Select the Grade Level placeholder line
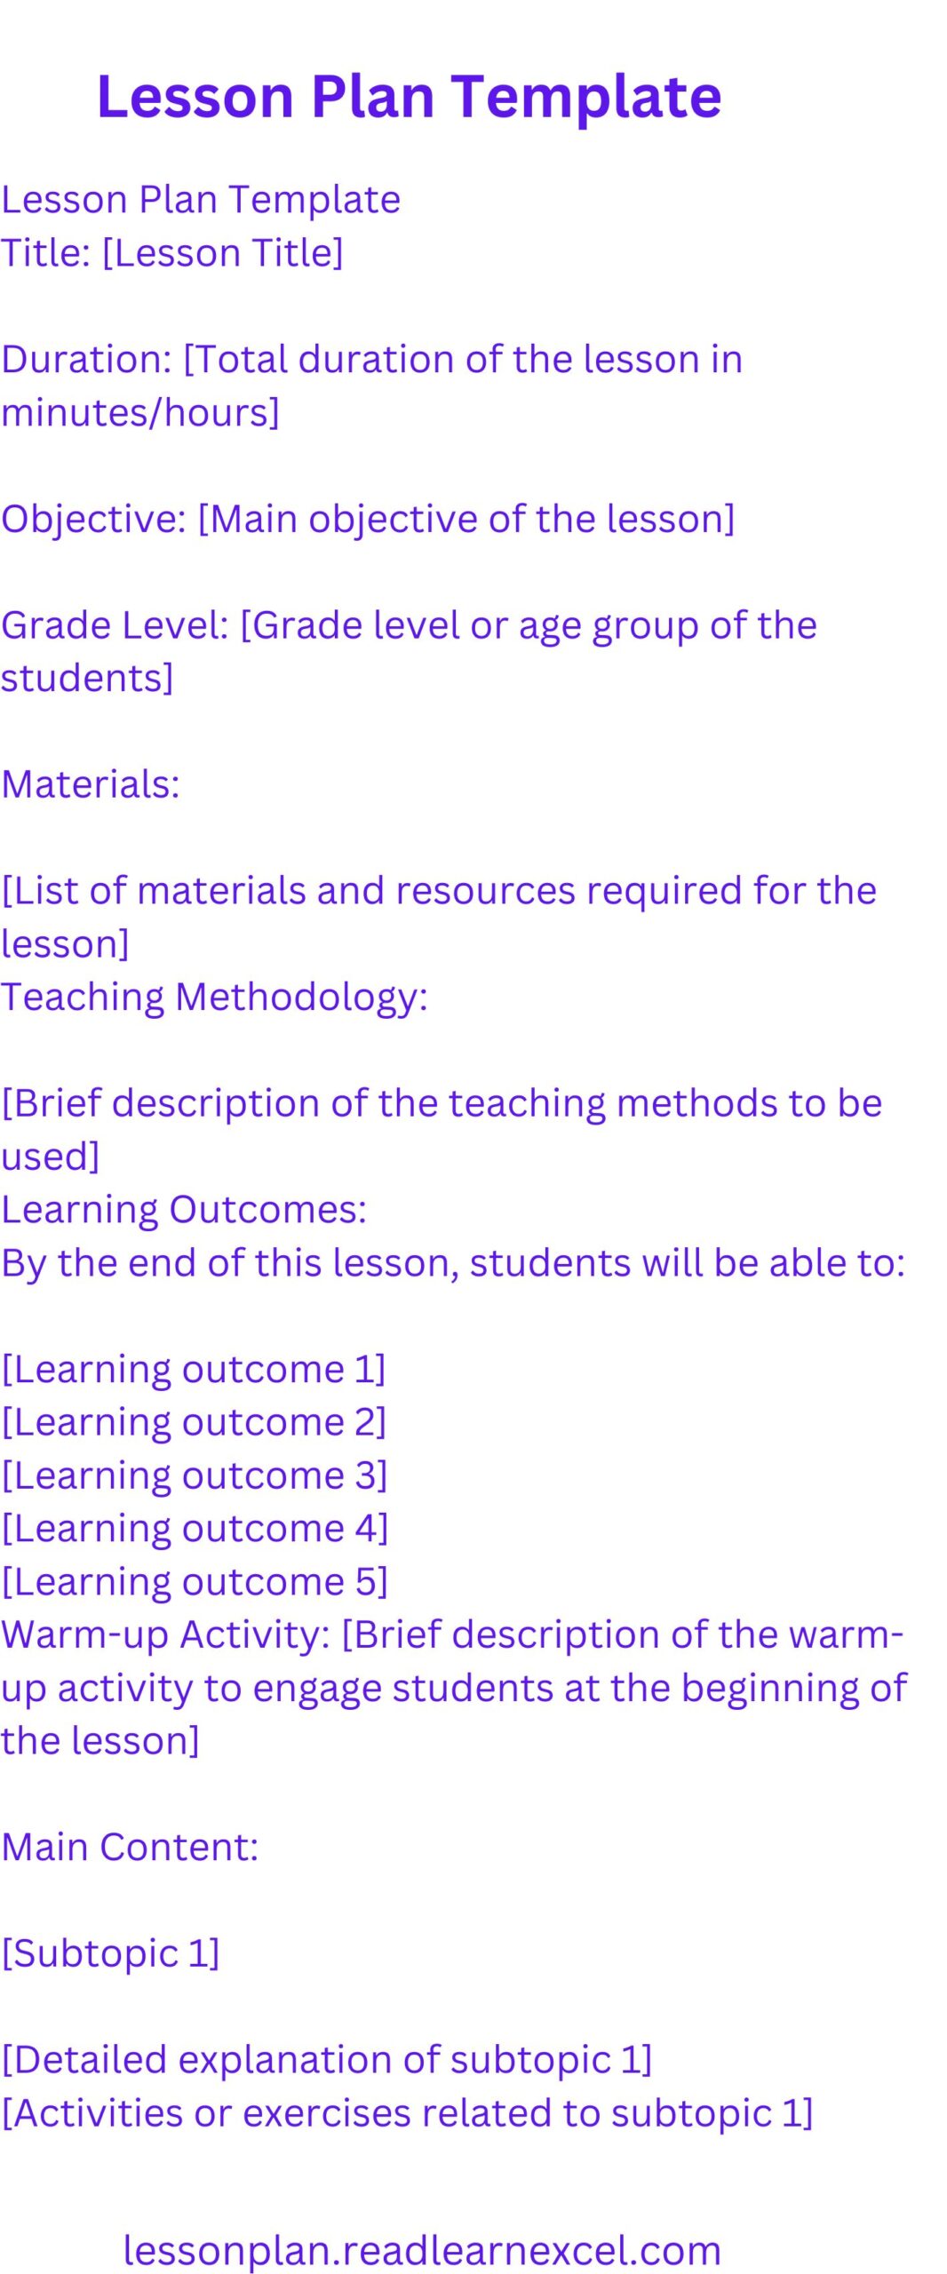This screenshot has height=2274, width=947. pos(409,651)
